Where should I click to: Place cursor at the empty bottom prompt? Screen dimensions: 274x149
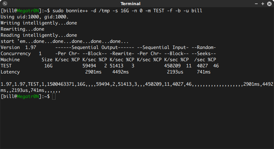54,97
